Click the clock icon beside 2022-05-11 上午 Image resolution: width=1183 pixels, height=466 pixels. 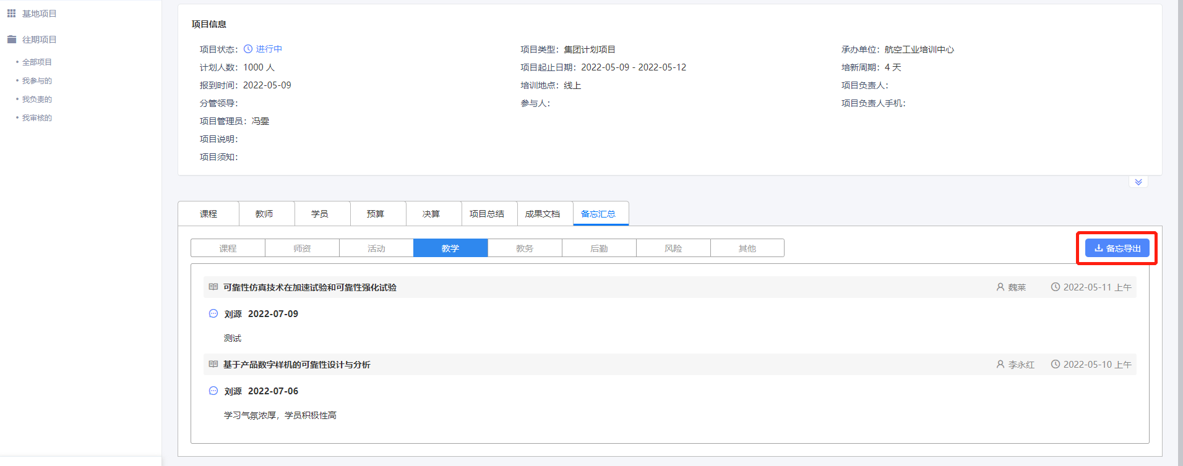(x=1056, y=287)
